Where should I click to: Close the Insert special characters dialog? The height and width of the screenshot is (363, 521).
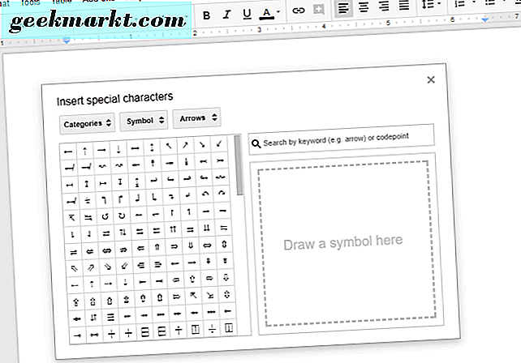pyautogui.click(x=431, y=79)
